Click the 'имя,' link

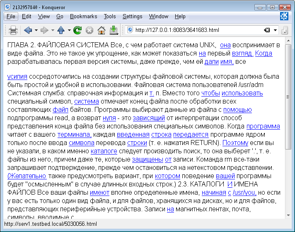point(227,62)
